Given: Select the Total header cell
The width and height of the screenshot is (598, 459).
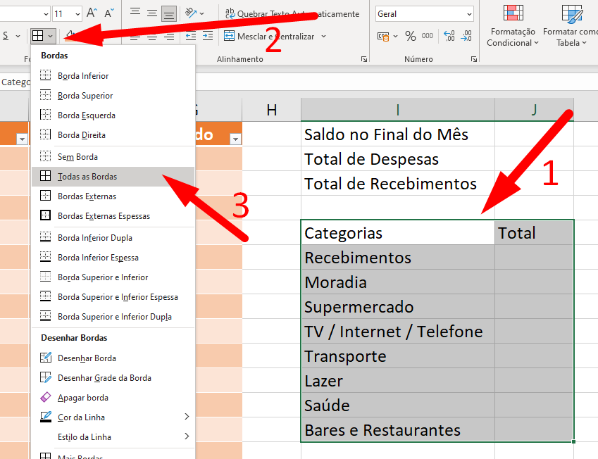Looking at the screenshot, I should click(534, 232).
